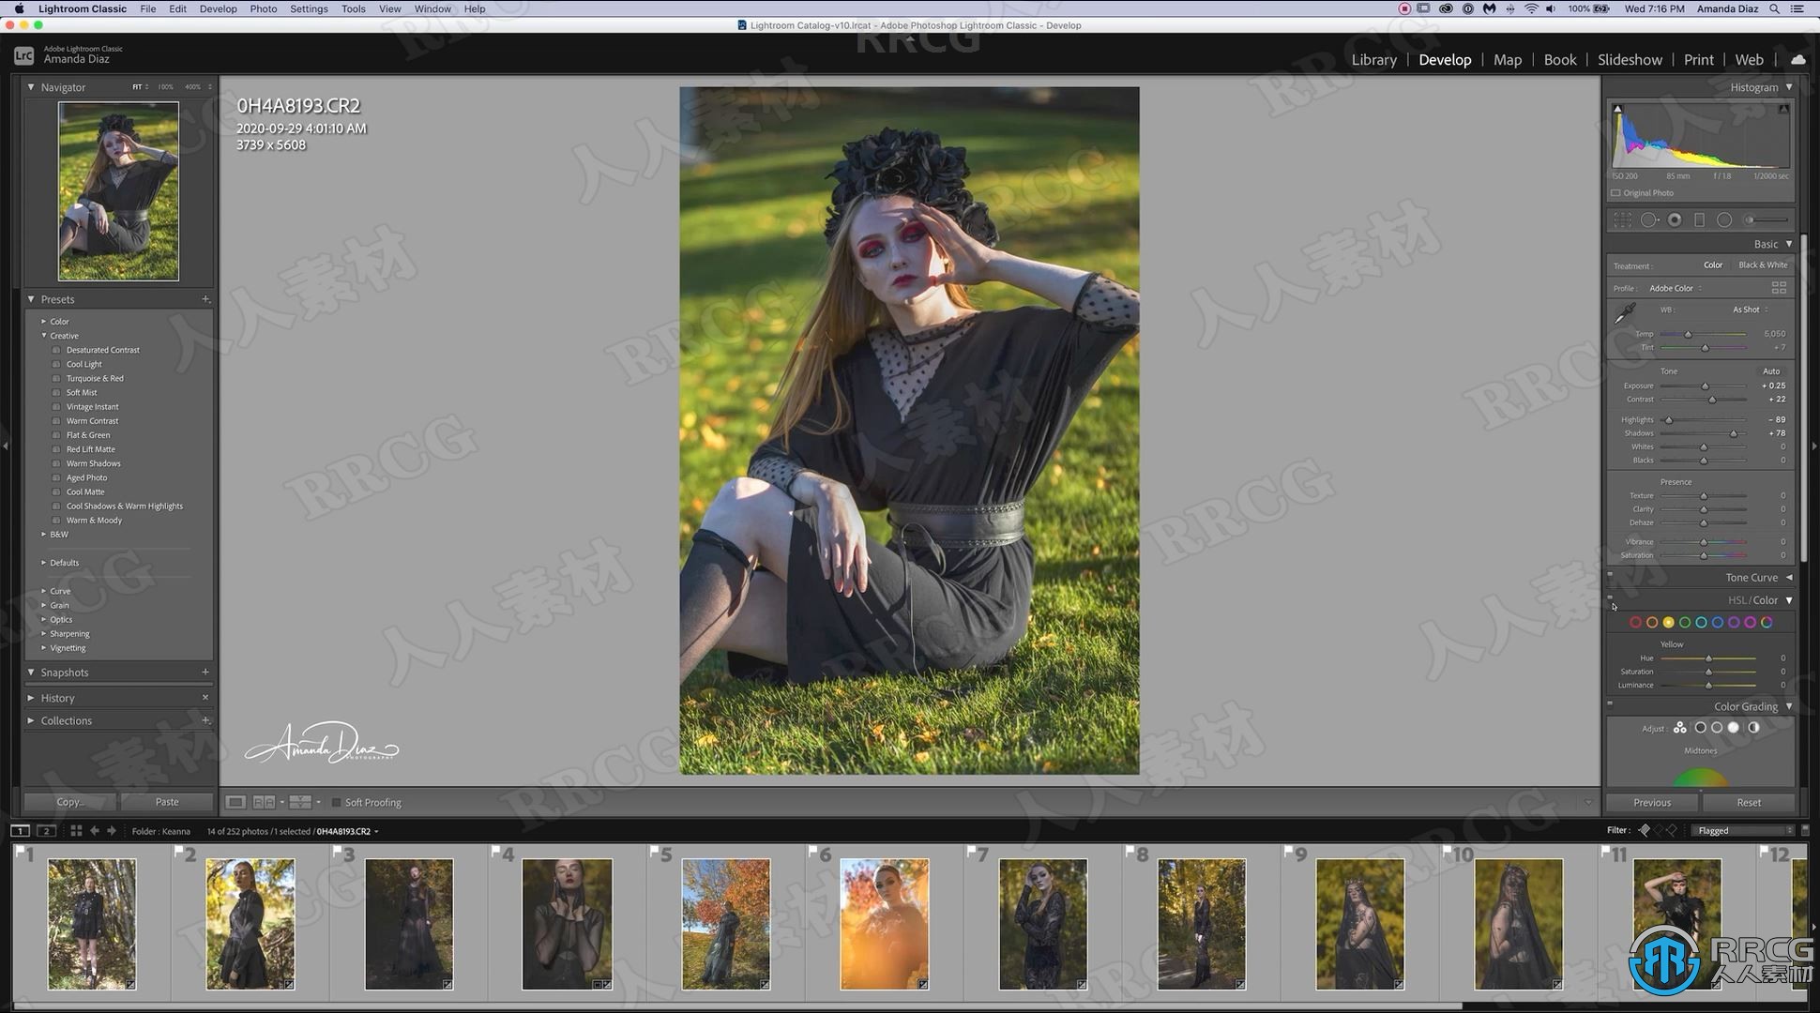Toggle the filmstrip filter lock switch
This screenshot has width=1820, height=1013.
pyautogui.click(x=1805, y=830)
